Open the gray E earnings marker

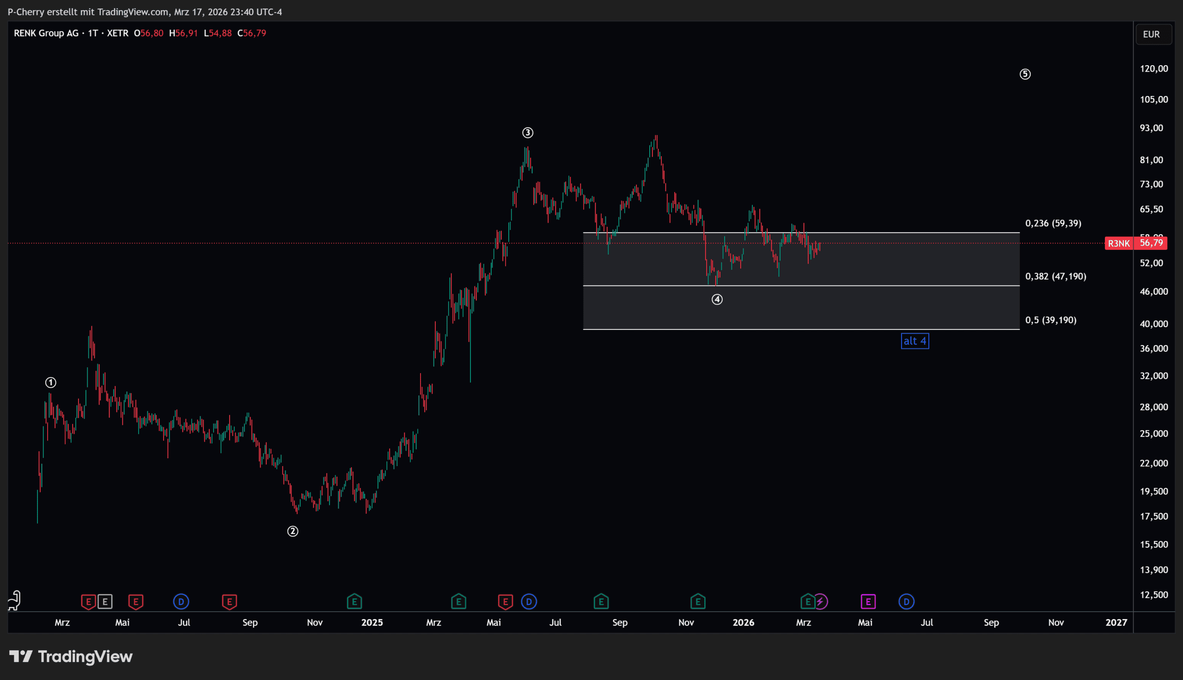(x=104, y=601)
